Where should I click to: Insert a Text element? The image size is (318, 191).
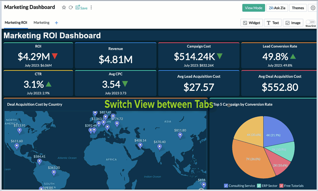(273, 23)
